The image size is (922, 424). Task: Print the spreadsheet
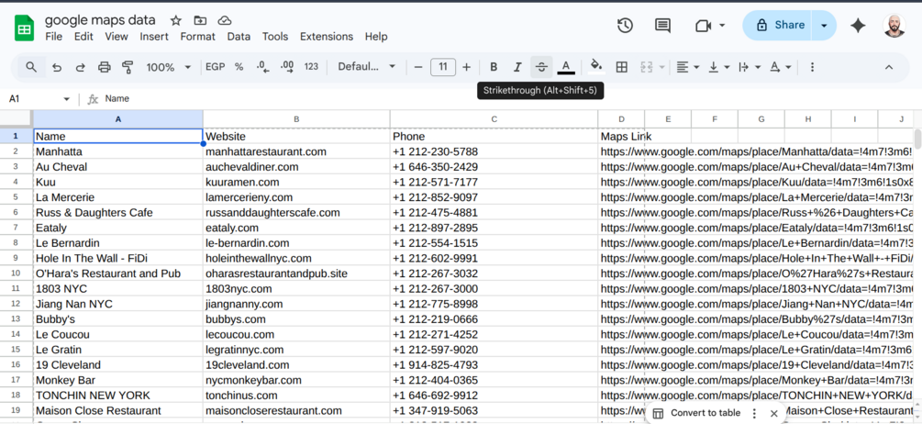pyautogui.click(x=104, y=67)
